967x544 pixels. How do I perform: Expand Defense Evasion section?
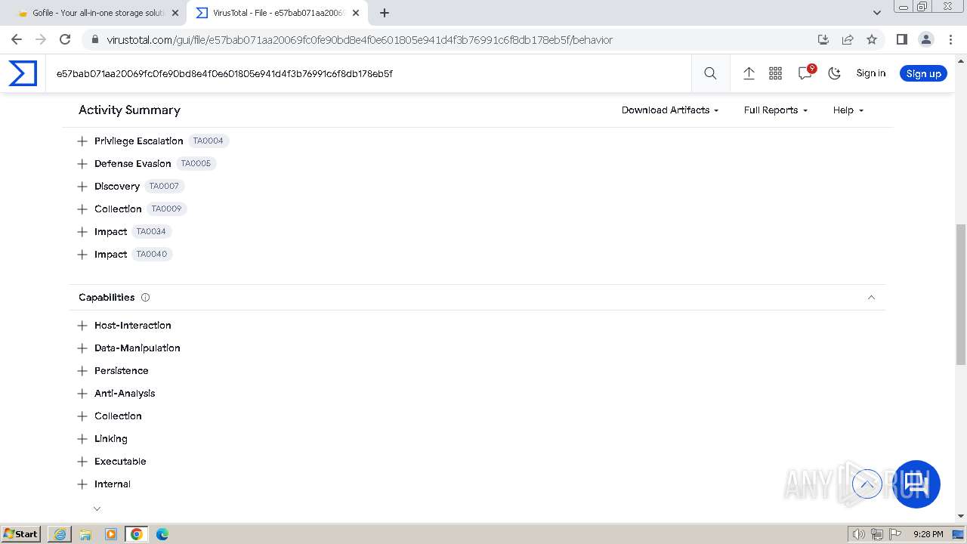(82, 164)
